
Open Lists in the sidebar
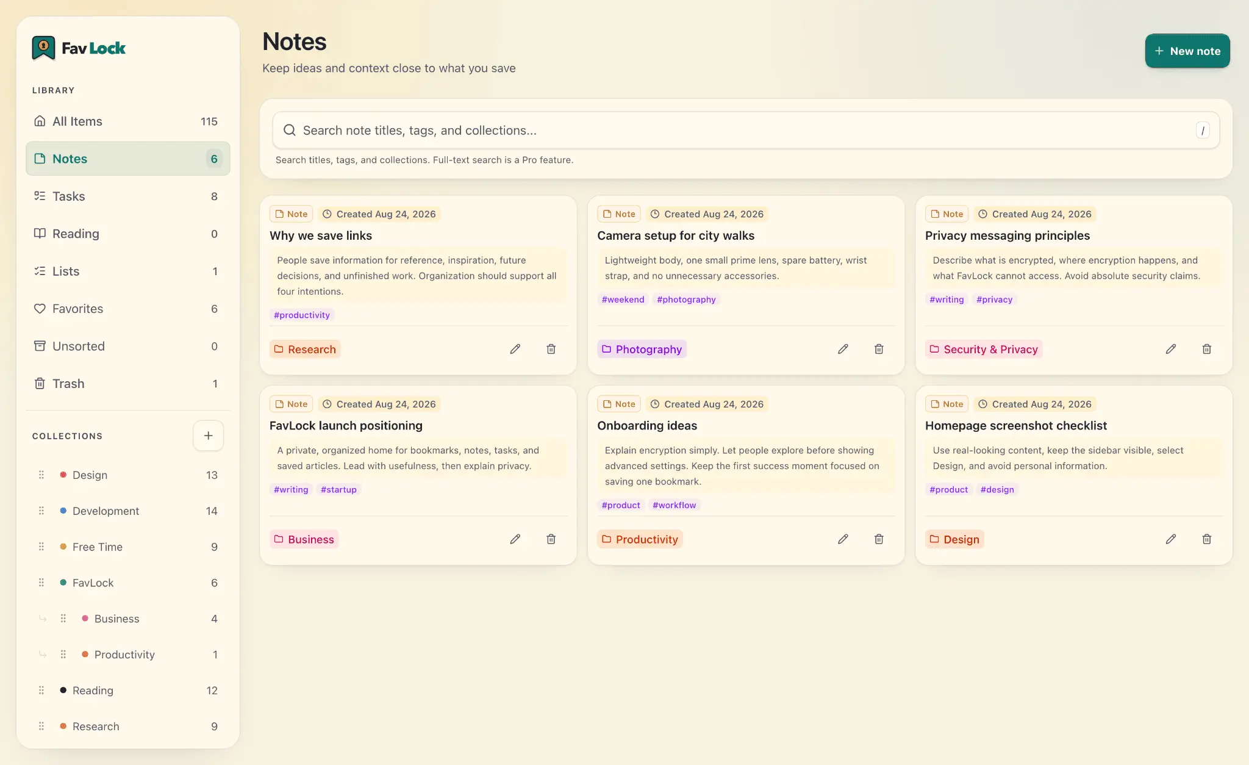tap(128, 271)
